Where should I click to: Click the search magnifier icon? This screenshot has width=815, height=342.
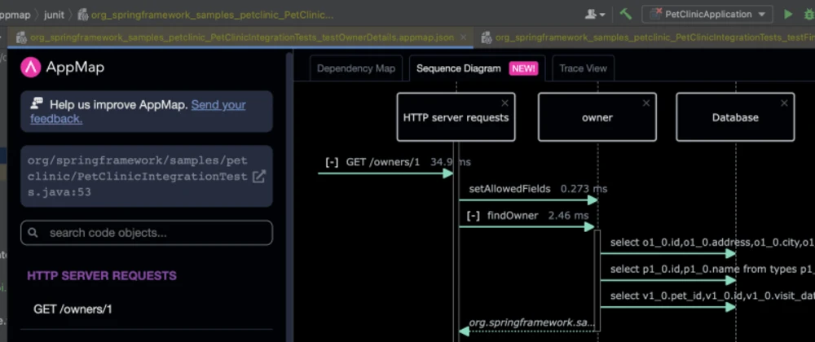33,233
